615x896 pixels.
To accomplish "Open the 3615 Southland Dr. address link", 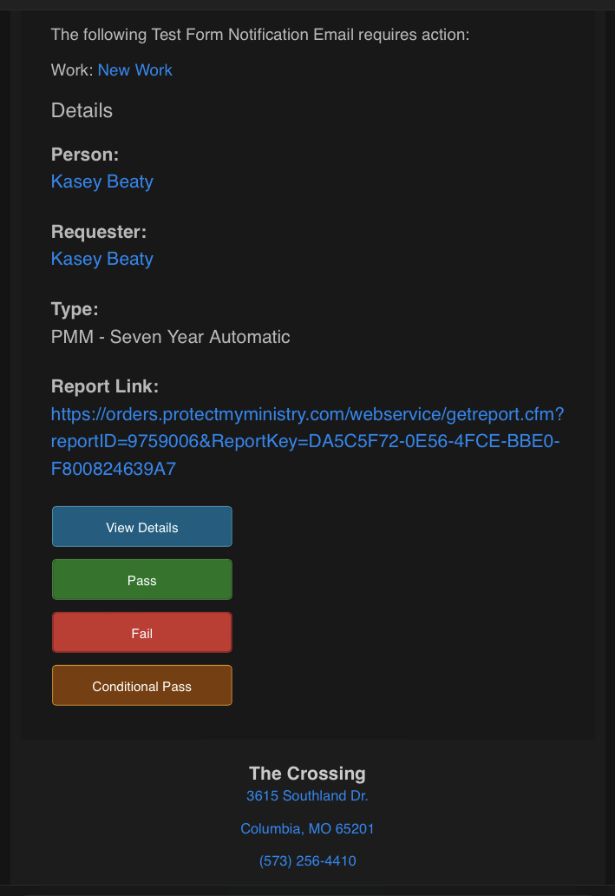I will (x=307, y=796).
